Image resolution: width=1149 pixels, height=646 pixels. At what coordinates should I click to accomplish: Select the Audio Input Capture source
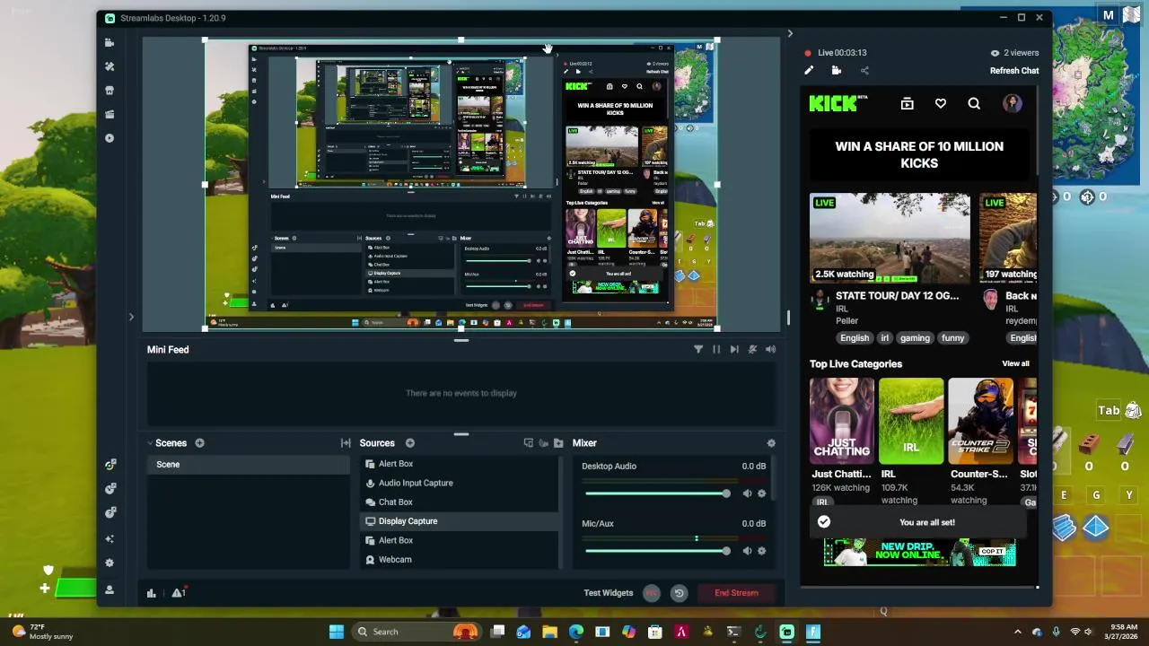(x=460, y=483)
